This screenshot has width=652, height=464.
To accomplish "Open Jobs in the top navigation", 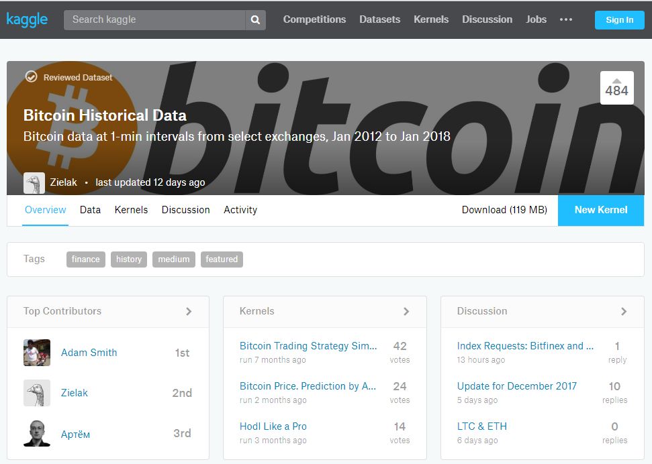I will pyautogui.click(x=536, y=19).
